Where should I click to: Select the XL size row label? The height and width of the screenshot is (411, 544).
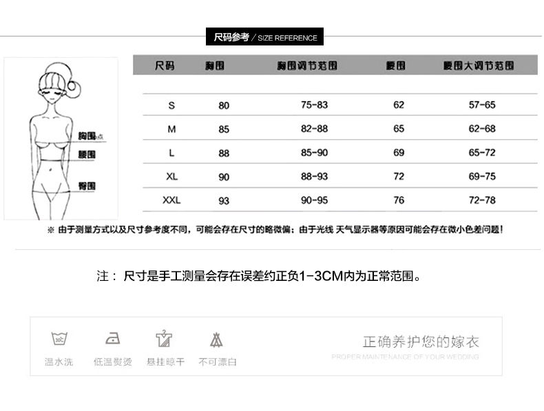171,176
